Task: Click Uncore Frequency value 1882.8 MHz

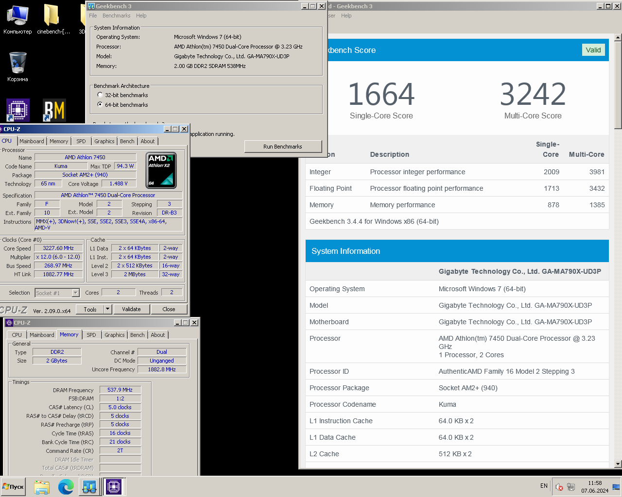Action: coord(162,369)
